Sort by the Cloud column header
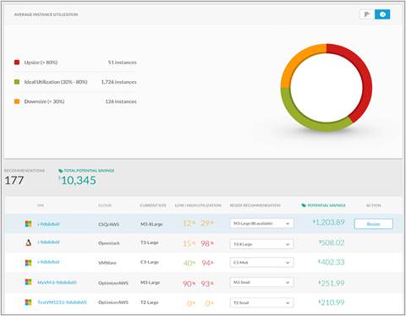This screenshot has width=406, height=316. pyautogui.click(x=105, y=205)
